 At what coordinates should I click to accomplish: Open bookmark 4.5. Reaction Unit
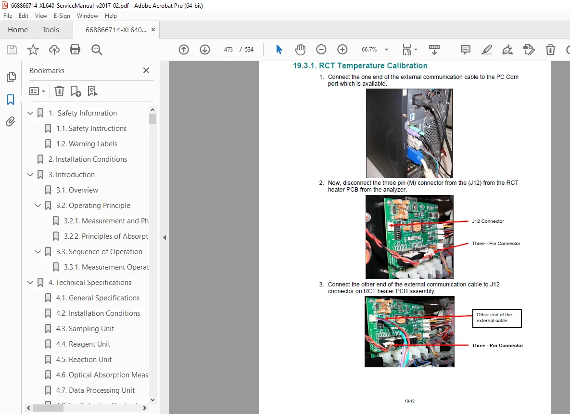click(84, 360)
